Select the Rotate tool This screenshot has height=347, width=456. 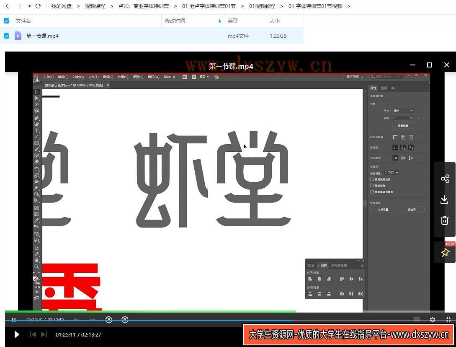pos(37,169)
